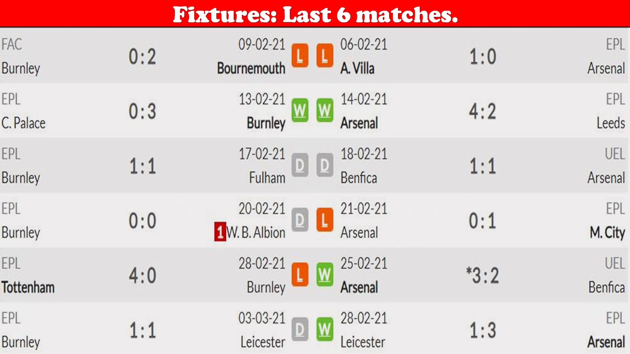Click the Burnley loss badge dated 09-02-21

[300, 55]
